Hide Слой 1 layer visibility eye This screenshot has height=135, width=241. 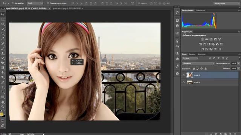point(183,82)
